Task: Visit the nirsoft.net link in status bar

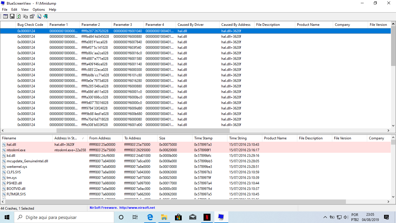Action: [137, 208]
